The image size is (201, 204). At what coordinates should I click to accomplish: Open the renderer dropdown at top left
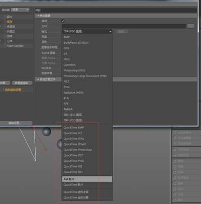coord(20,10)
